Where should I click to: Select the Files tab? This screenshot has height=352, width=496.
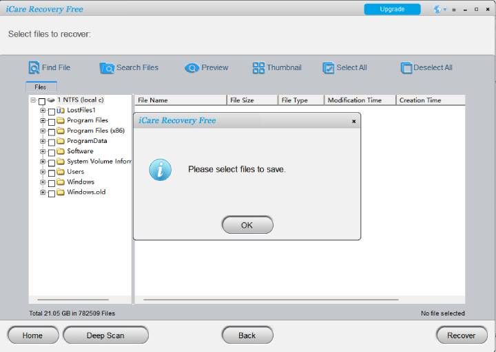point(41,87)
